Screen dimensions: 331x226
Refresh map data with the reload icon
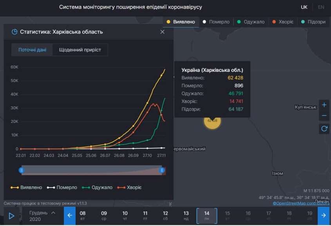[x=324, y=128]
